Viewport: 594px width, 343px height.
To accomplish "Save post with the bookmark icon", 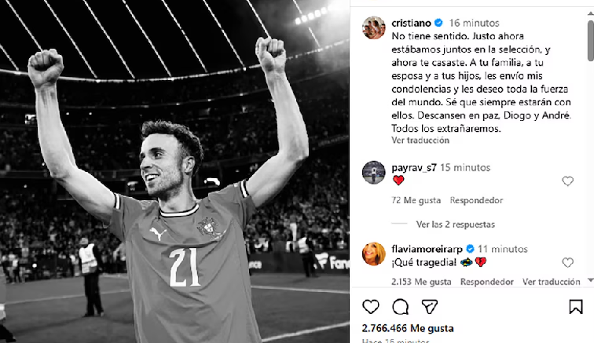I will [576, 307].
